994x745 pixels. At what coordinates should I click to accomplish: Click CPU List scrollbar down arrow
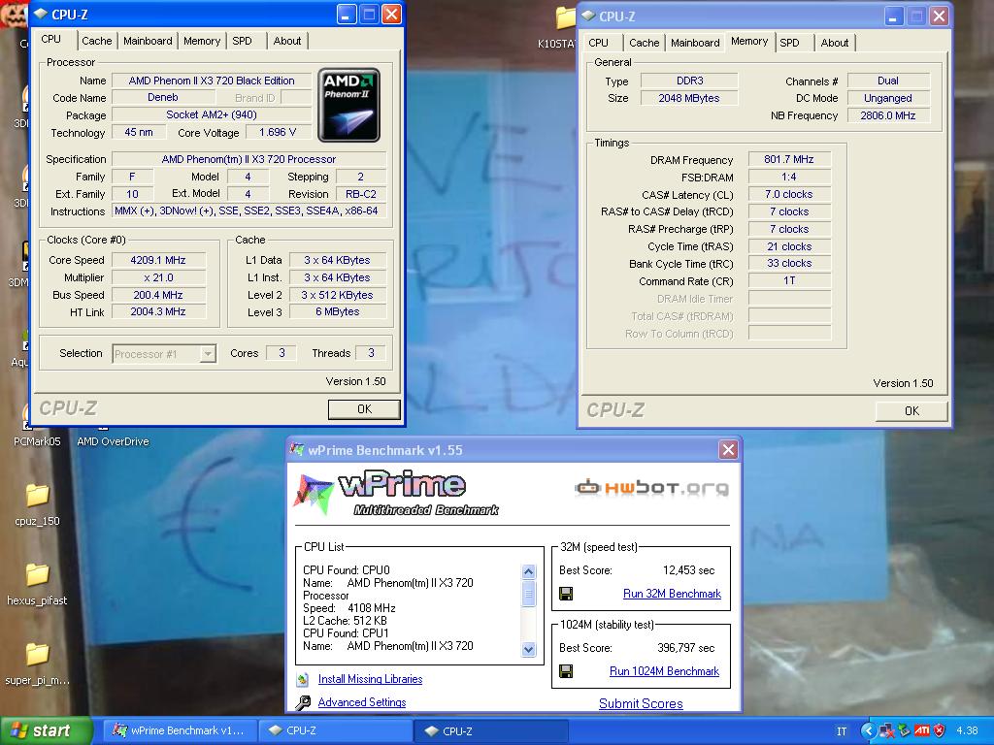(x=528, y=649)
